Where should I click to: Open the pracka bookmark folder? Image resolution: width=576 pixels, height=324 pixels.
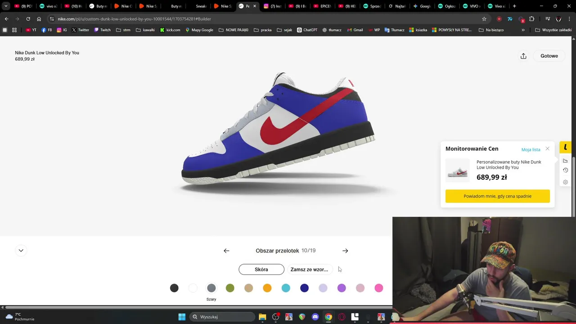(x=262, y=30)
